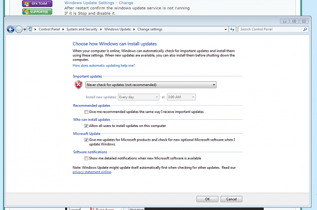
Task: Open the privacy statement online link
Action: (x=92, y=172)
